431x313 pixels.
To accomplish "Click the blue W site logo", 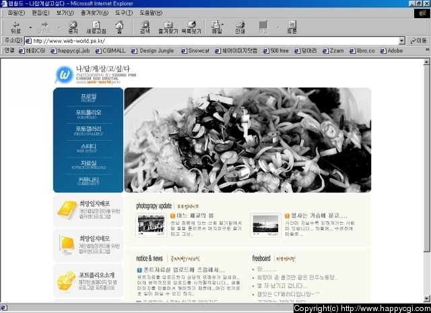I will click(65, 75).
